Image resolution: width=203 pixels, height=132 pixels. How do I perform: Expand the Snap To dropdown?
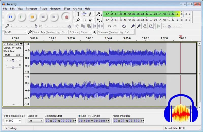(x=42, y=121)
